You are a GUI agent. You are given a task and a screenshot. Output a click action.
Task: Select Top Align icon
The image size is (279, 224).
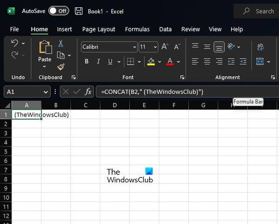(x=195, y=46)
